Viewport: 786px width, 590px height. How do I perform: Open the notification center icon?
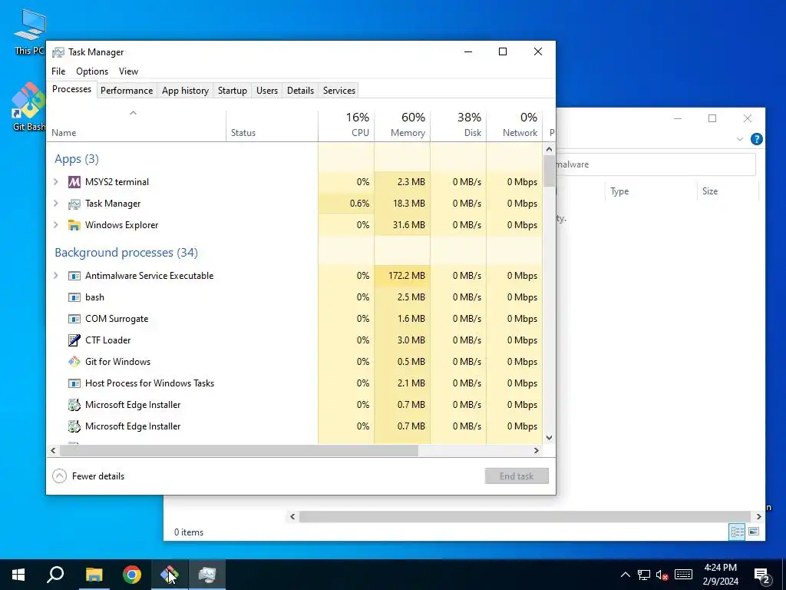coord(762,575)
